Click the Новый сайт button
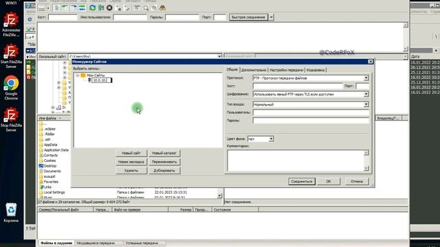440x247 pixels. click(131, 153)
